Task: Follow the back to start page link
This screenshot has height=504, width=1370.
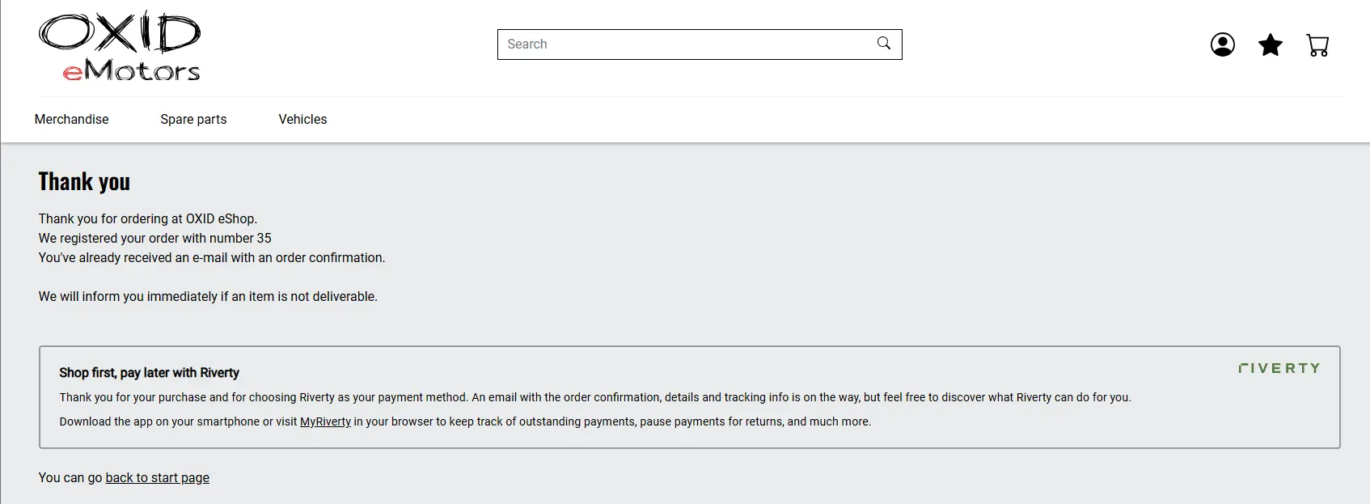Action: coord(157,477)
